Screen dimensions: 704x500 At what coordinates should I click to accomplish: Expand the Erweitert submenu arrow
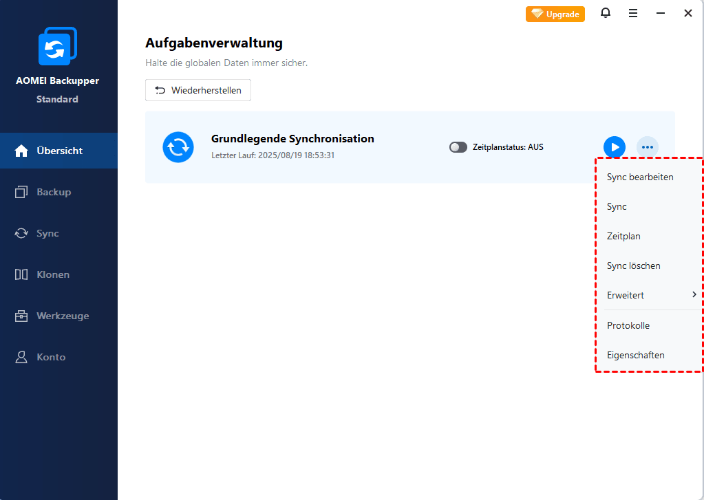point(694,294)
